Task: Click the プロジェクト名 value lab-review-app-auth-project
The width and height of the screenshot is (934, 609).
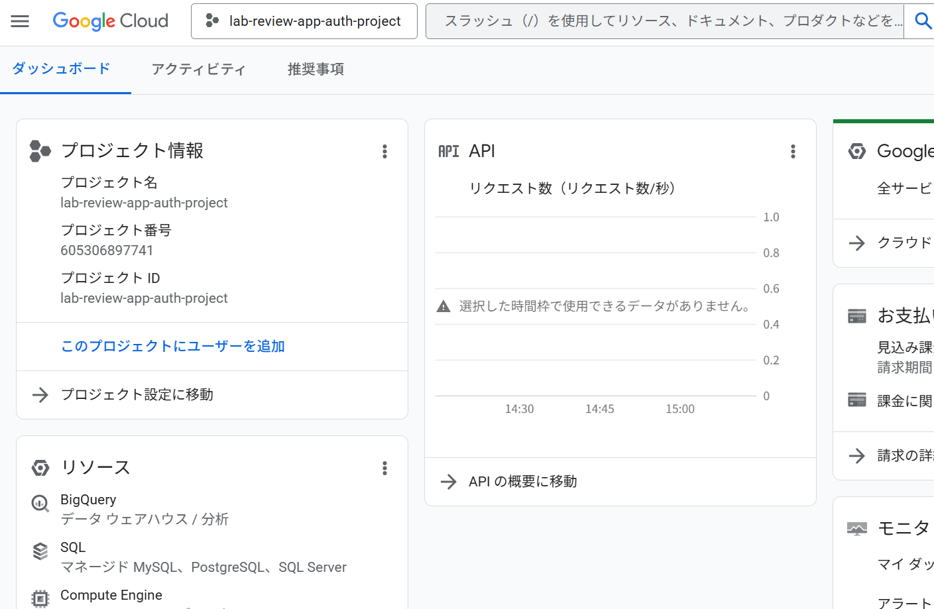Action: click(x=144, y=203)
